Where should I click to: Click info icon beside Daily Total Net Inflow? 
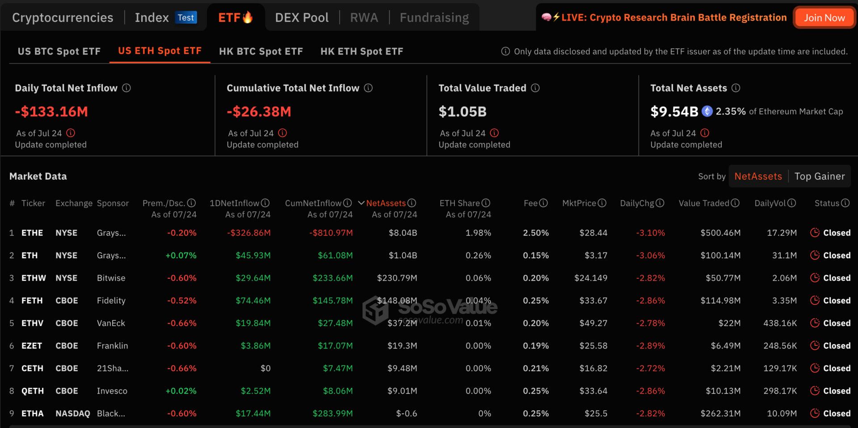tap(126, 88)
